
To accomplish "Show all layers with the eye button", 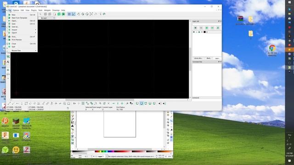I will pyautogui.click(x=195, y=28).
